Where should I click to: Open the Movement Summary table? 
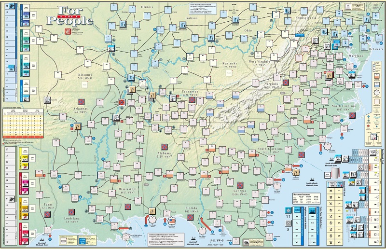point(306,198)
